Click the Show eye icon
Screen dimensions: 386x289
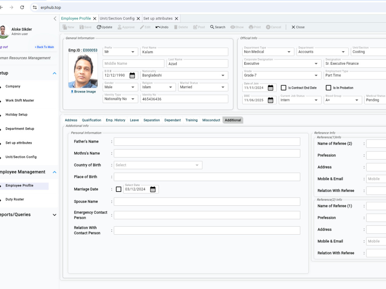point(233,27)
